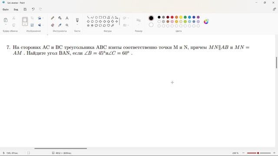
Task: Click the vertical scrollbar thumb
Action: [276, 62]
